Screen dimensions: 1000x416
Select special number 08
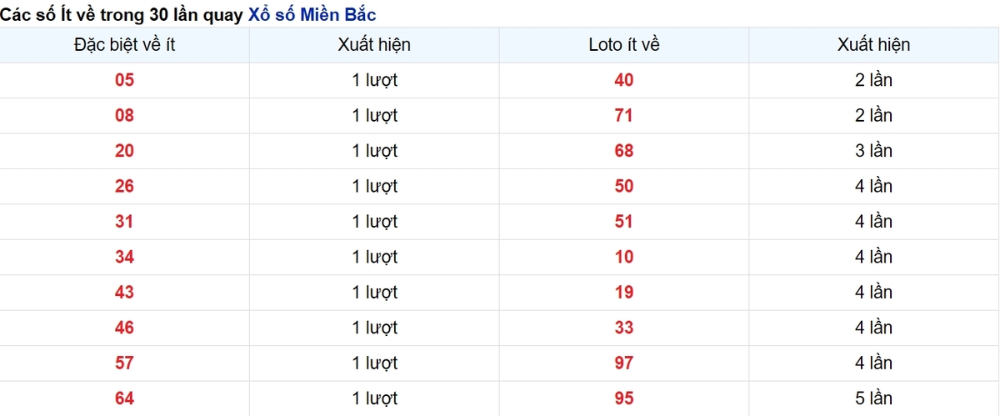point(124,115)
